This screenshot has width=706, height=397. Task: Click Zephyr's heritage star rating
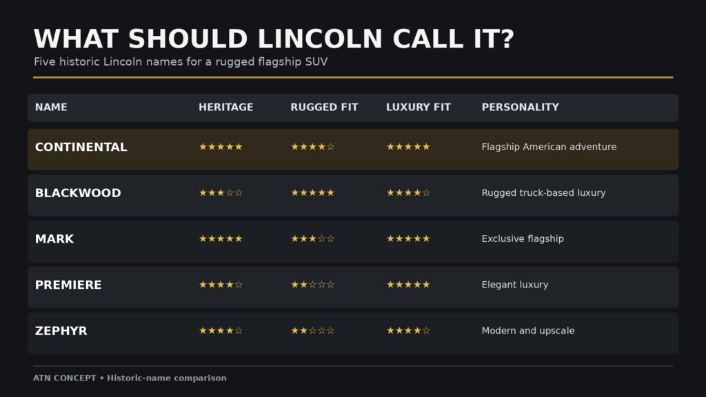[221, 330]
